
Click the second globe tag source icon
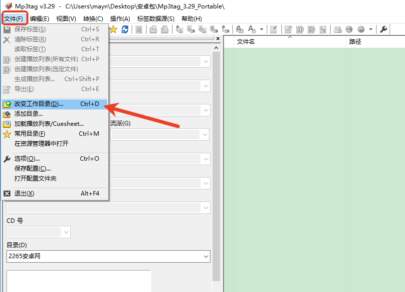[361, 30]
